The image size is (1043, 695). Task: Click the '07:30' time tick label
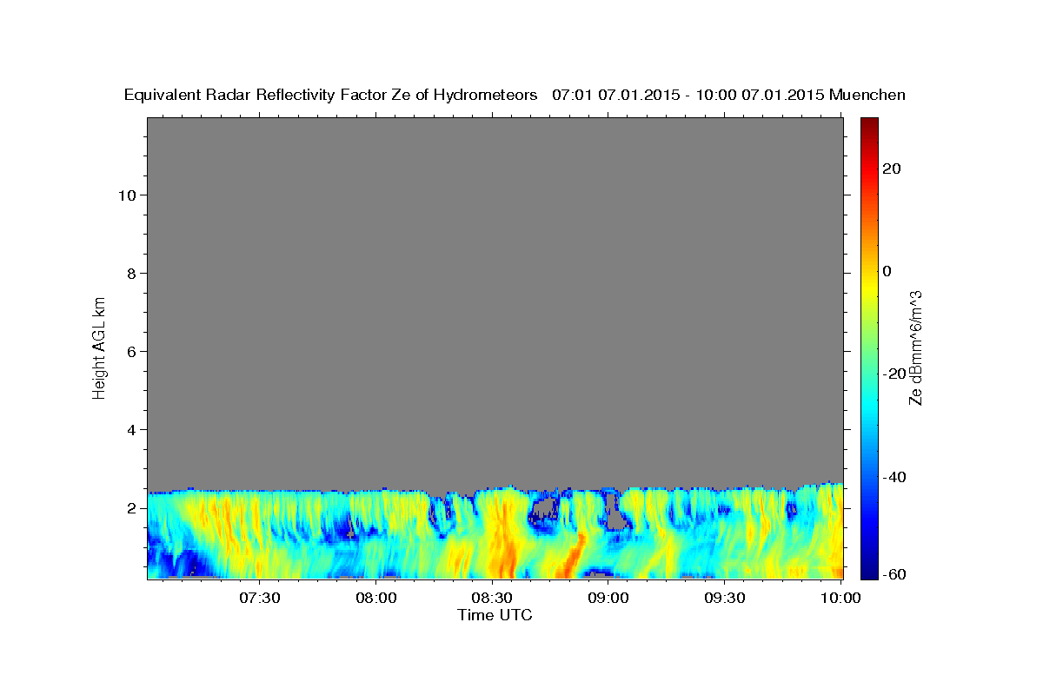(261, 598)
